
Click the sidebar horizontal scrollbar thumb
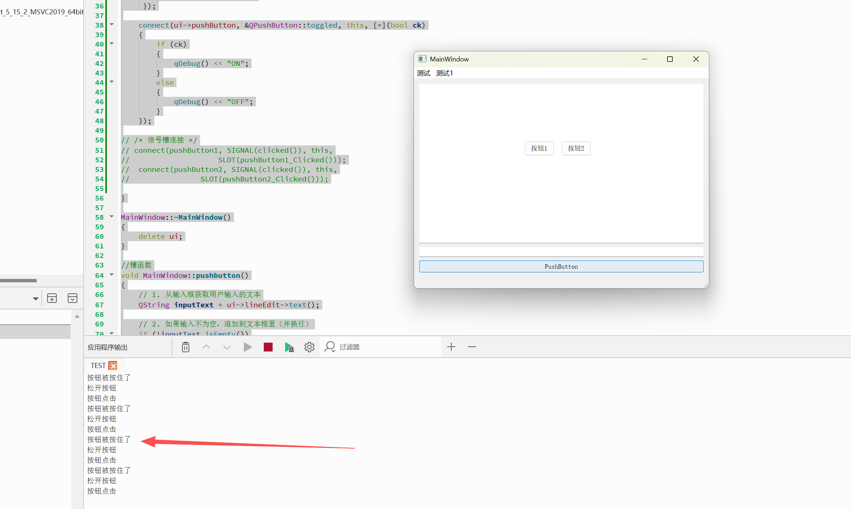click(x=18, y=280)
